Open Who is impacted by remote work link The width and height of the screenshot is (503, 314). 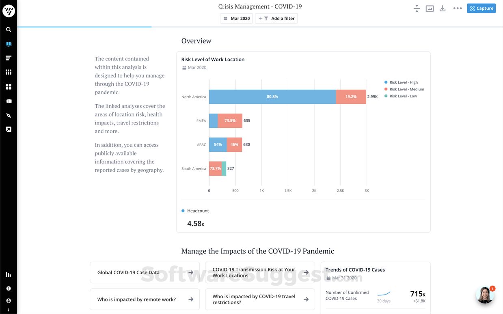pyautogui.click(x=145, y=299)
